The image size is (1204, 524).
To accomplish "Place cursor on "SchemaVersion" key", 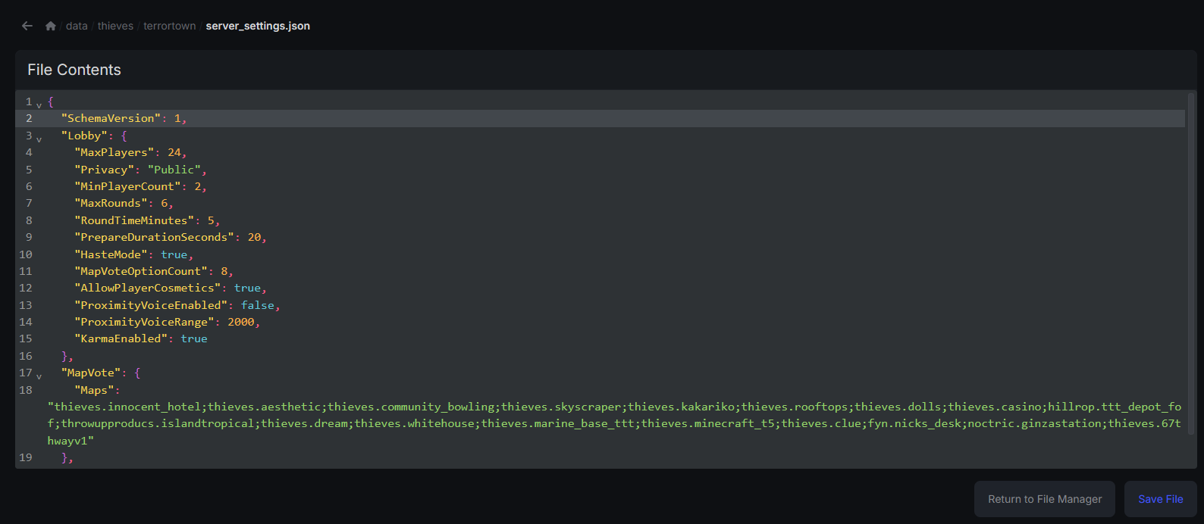I will click(x=111, y=118).
